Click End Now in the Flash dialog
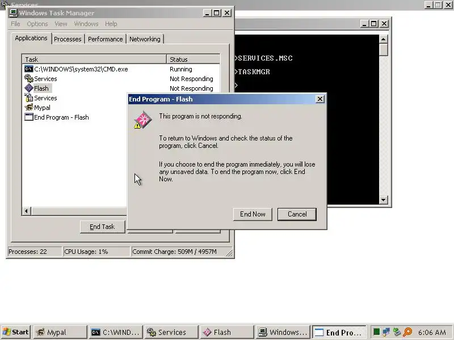This screenshot has width=454, height=340. [x=253, y=214]
